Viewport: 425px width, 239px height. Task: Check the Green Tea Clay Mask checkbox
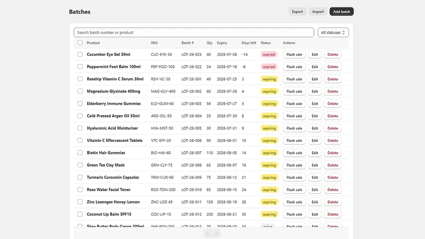80,165
